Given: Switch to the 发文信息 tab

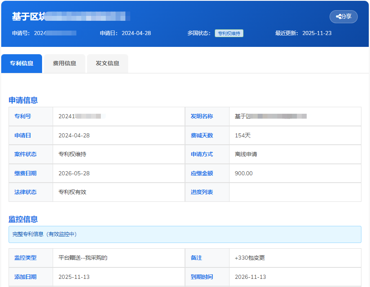Looking at the screenshot, I should pyautogui.click(x=107, y=63).
